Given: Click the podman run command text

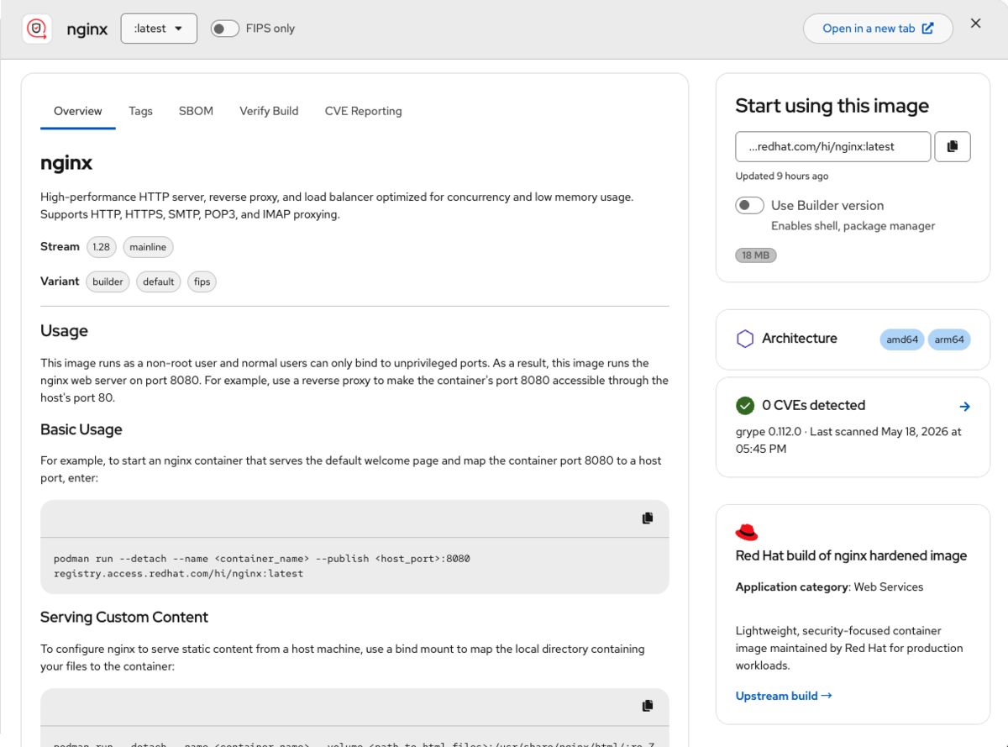Looking at the screenshot, I should point(262,566).
